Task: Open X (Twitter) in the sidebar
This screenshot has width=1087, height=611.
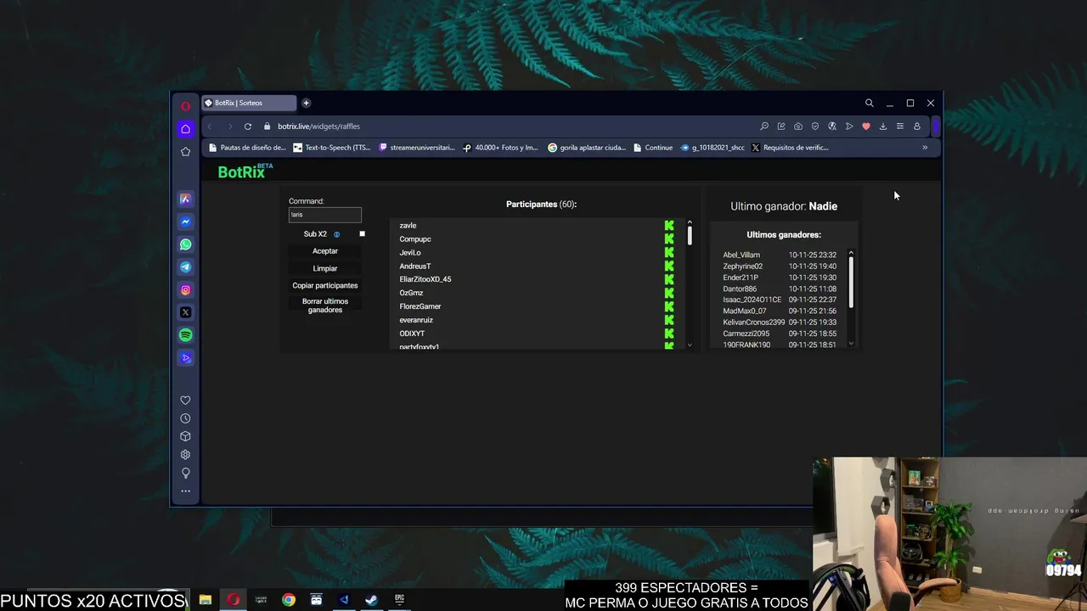Action: click(185, 312)
